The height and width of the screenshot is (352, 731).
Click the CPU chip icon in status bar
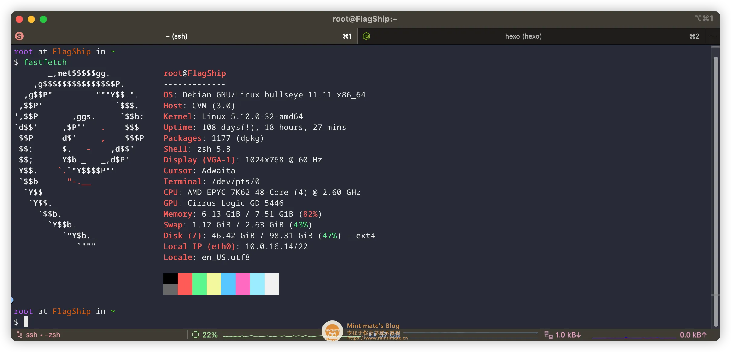(196, 335)
